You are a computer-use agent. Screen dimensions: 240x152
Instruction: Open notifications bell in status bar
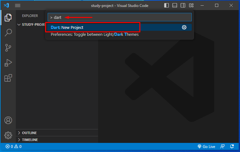click(232, 147)
